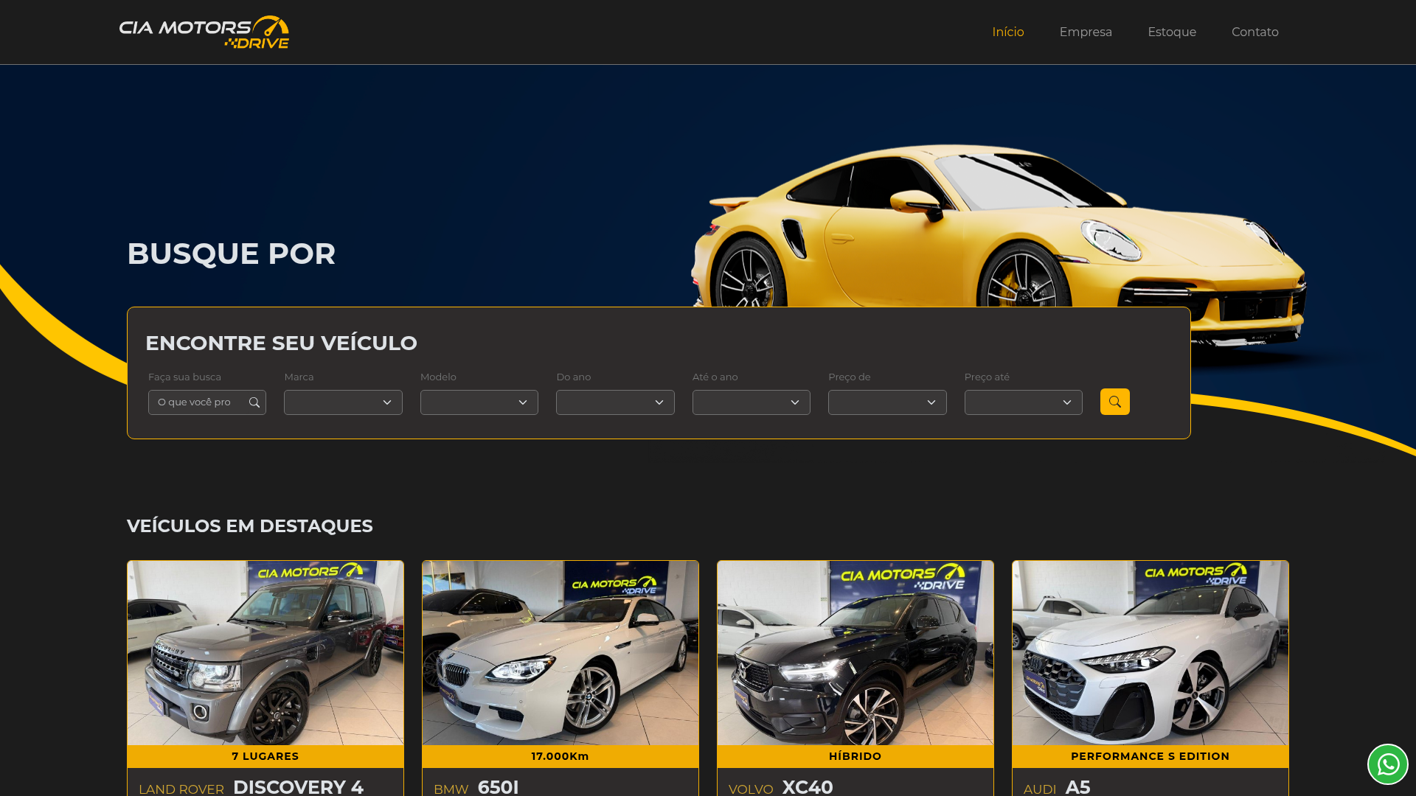Go to Início menu item
Image resolution: width=1416 pixels, height=796 pixels.
1008,32
